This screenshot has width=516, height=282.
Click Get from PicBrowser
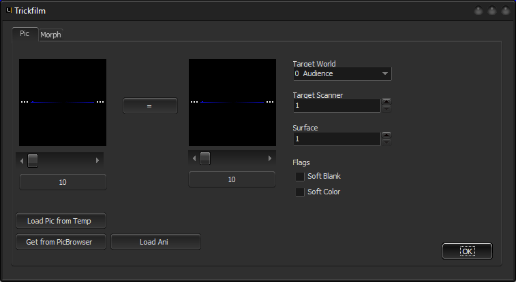pos(61,242)
